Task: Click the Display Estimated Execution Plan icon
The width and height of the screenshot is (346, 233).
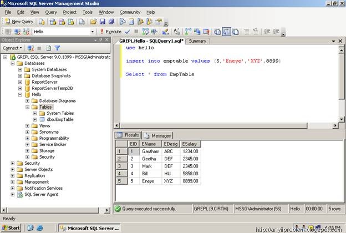Action: click(x=145, y=32)
